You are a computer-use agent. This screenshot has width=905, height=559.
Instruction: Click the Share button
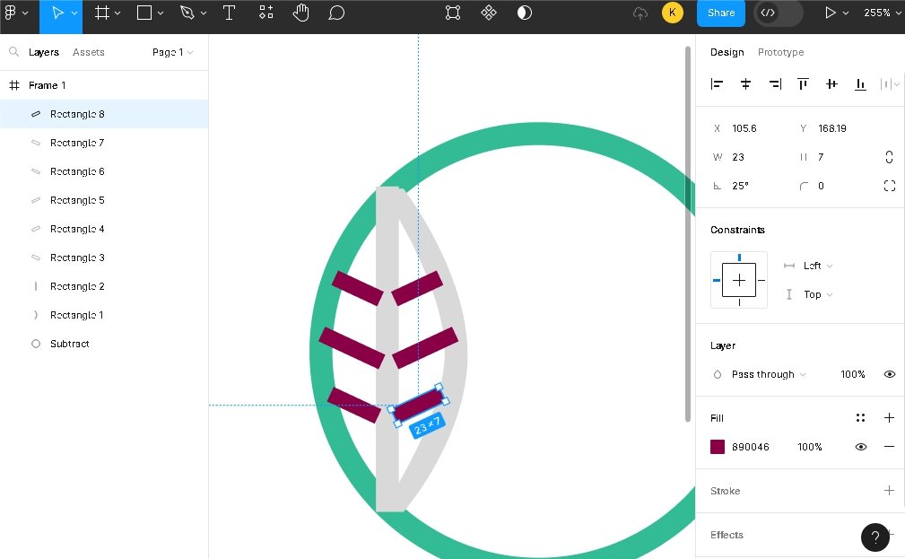click(x=720, y=13)
